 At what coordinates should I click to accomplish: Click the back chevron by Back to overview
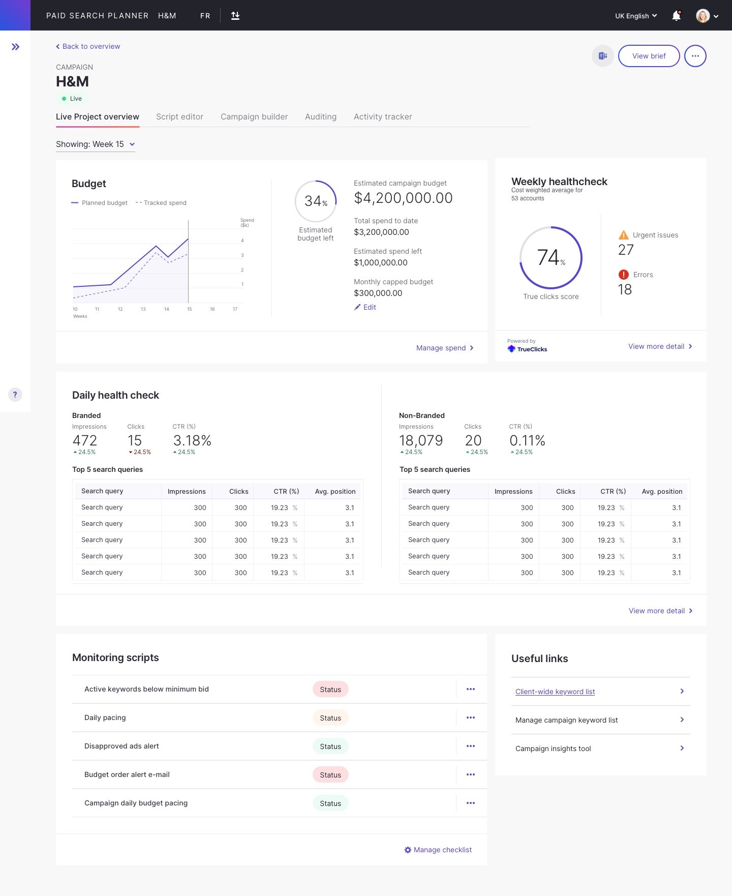tap(58, 46)
